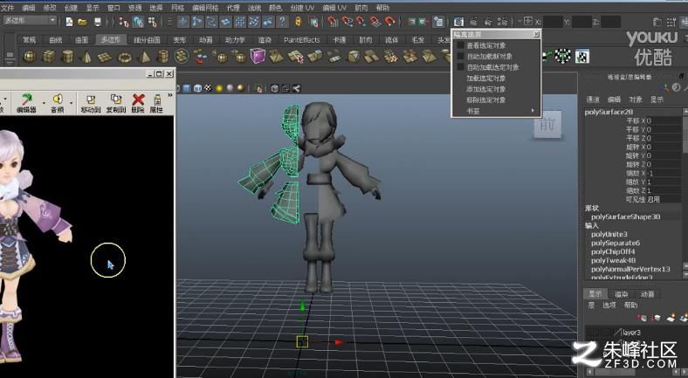
Task: Click the select by component type icon
Action: click(152, 22)
